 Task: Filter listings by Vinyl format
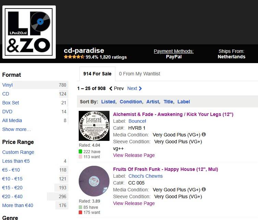tap(8, 85)
